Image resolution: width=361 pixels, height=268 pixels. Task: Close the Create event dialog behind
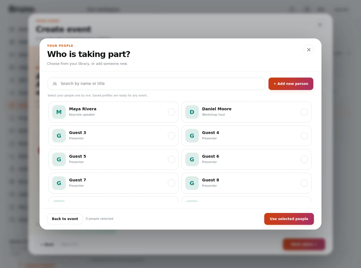tap(320, 25)
